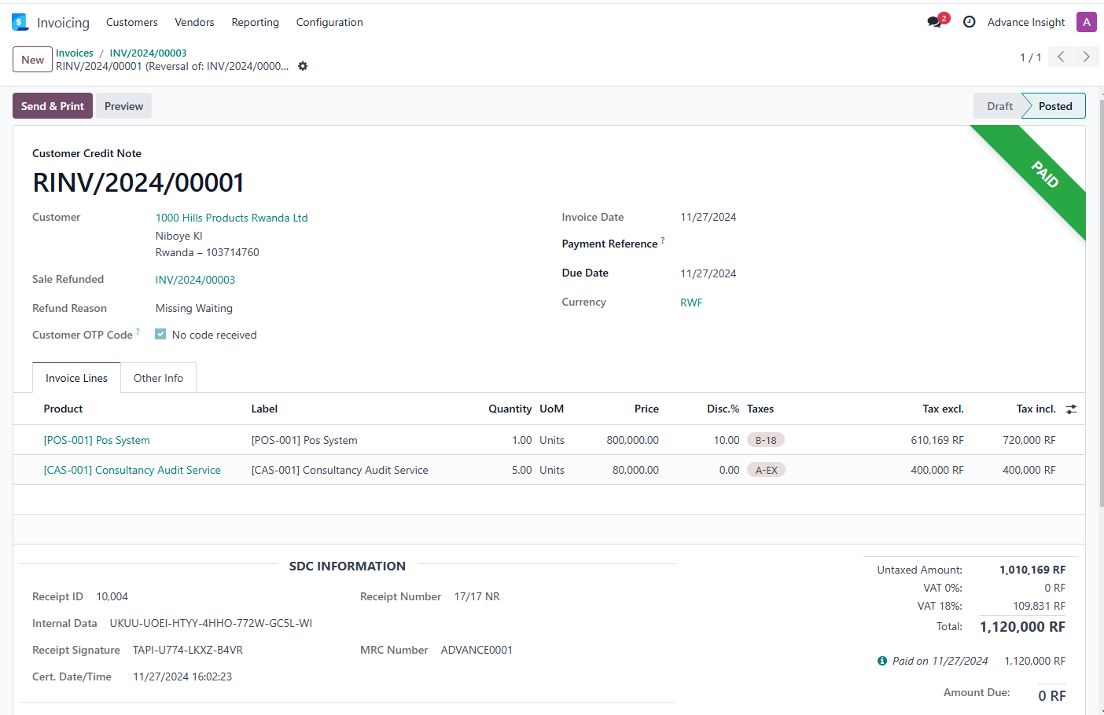The height and width of the screenshot is (715, 1104).
Task: Click the Tax incl. column header
Action: tap(1036, 409)
